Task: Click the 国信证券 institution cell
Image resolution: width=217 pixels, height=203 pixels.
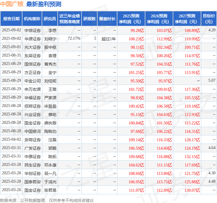Action: 33,64
